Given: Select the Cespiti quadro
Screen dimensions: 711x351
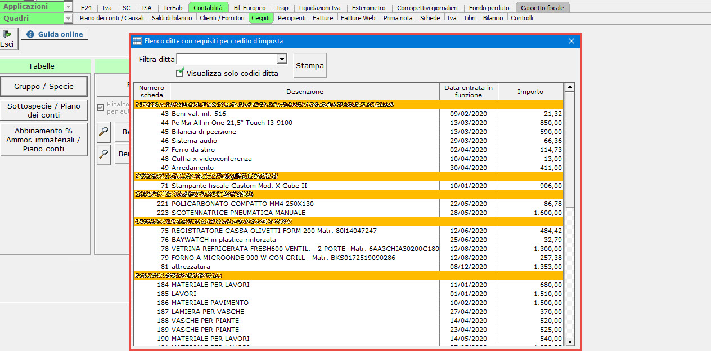Looking at the screenshot, I should [x=261, y=18].
